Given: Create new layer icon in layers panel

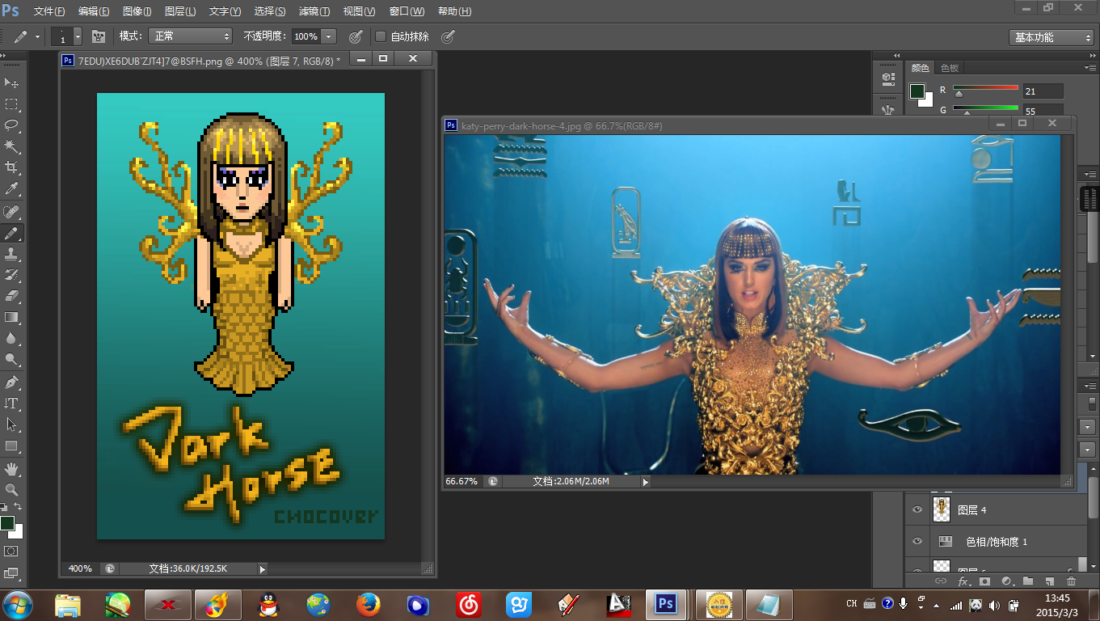Looking at the screenshot, I should click(1049, 581).
